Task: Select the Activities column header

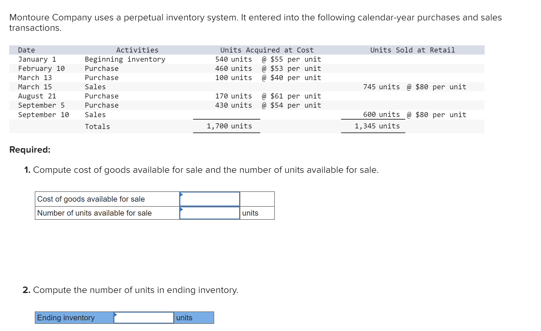Action: point(138,50)
